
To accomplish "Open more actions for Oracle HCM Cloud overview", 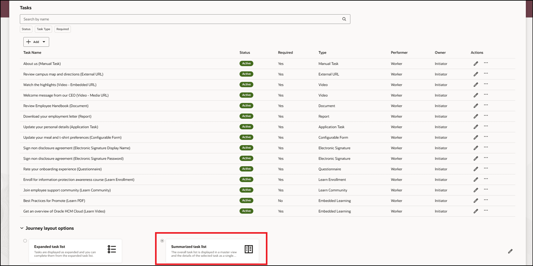I will 486,211.
